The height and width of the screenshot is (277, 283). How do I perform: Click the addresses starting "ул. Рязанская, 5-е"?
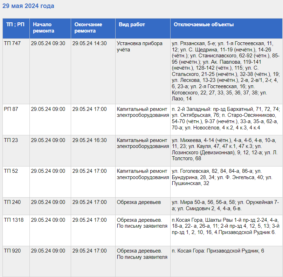click(x=226, y=71)
